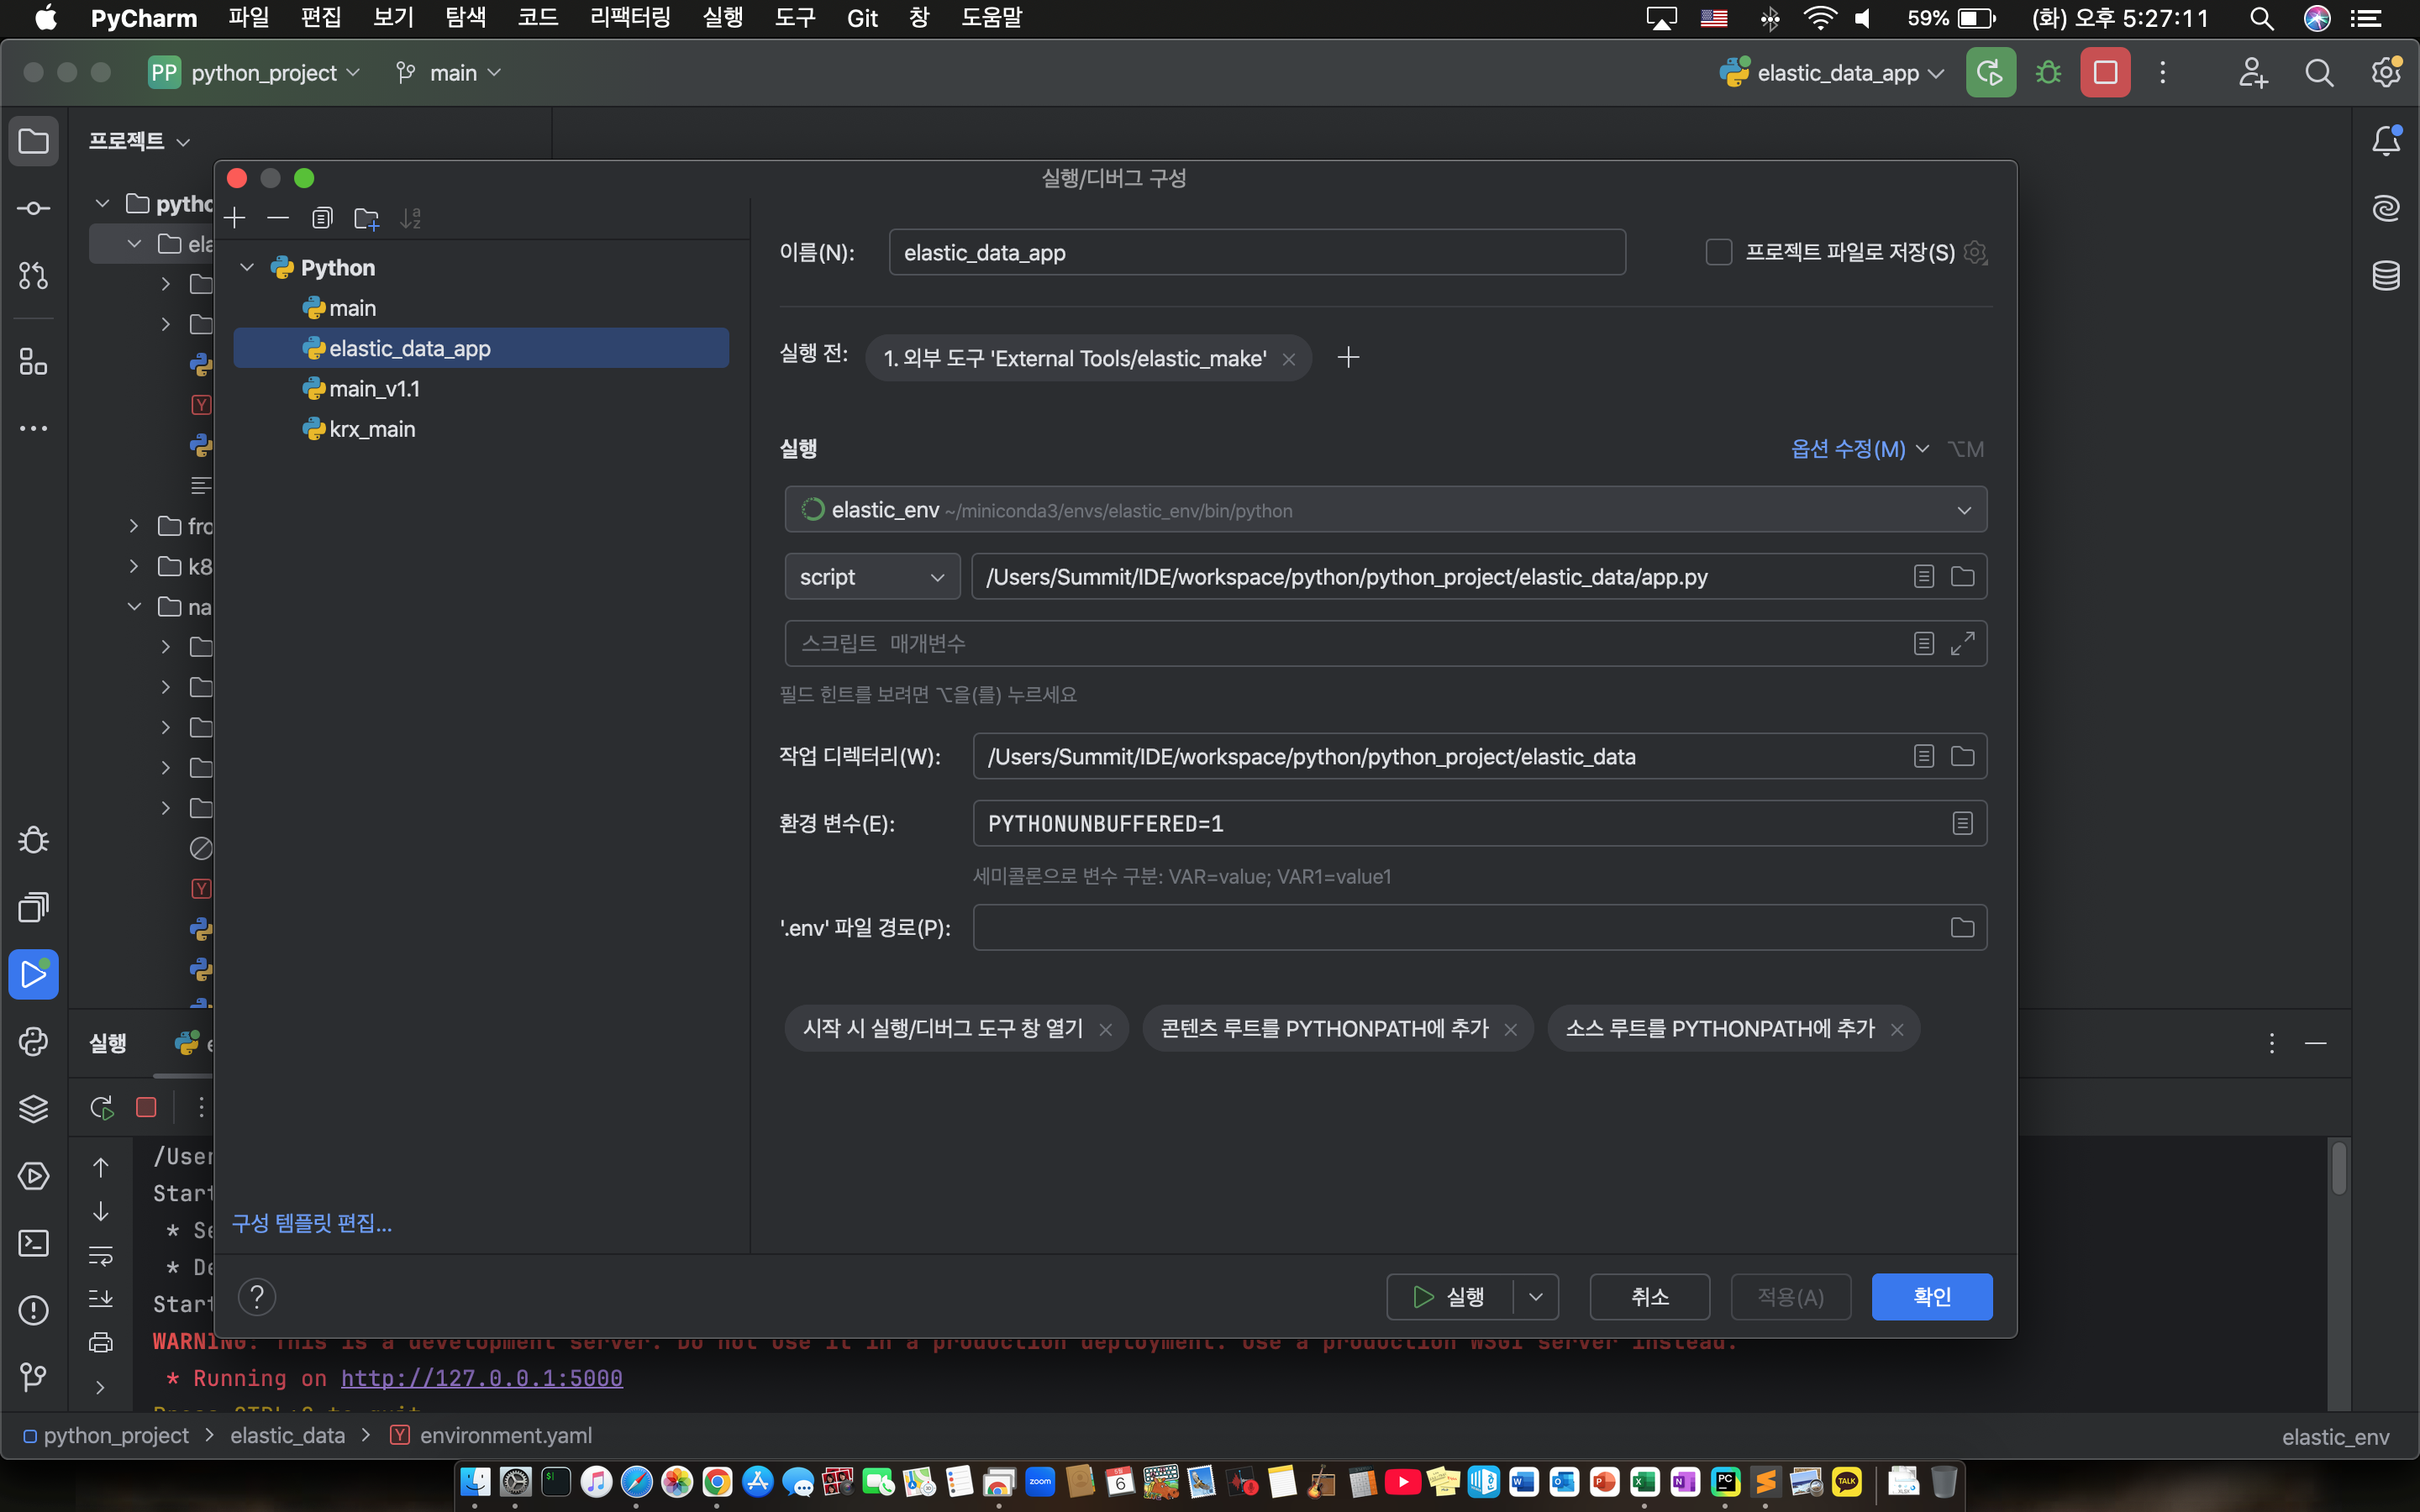The image size is (2420, 1512).
Task: Click the '구성 템플릿 편집...' link
Action: coord(312,1223)
